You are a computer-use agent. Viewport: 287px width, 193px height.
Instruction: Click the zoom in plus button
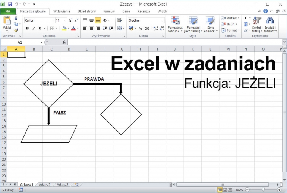pyautogui.click(x=279, y=190)
